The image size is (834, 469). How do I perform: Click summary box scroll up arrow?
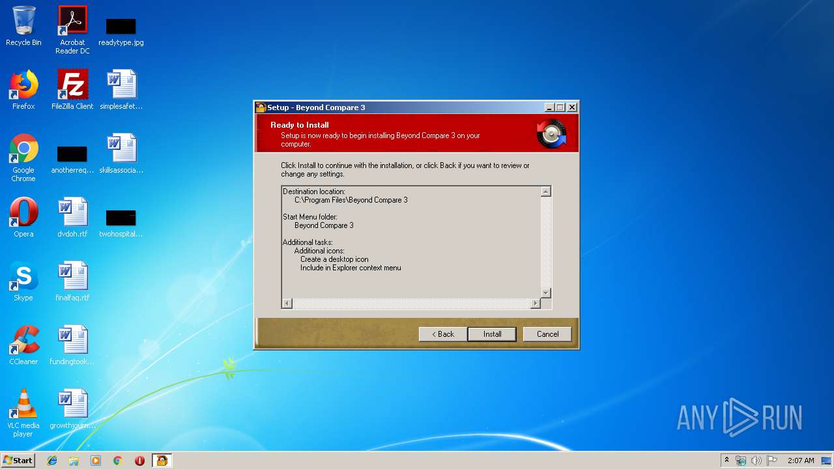coord(546,192)
